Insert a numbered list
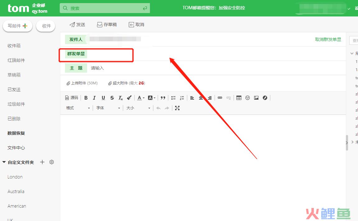Screen dimensions: 358x221 (182, 98)
